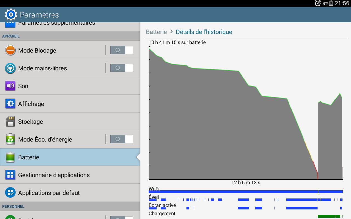Tap the Stockage SD card icon

point(10,122)
